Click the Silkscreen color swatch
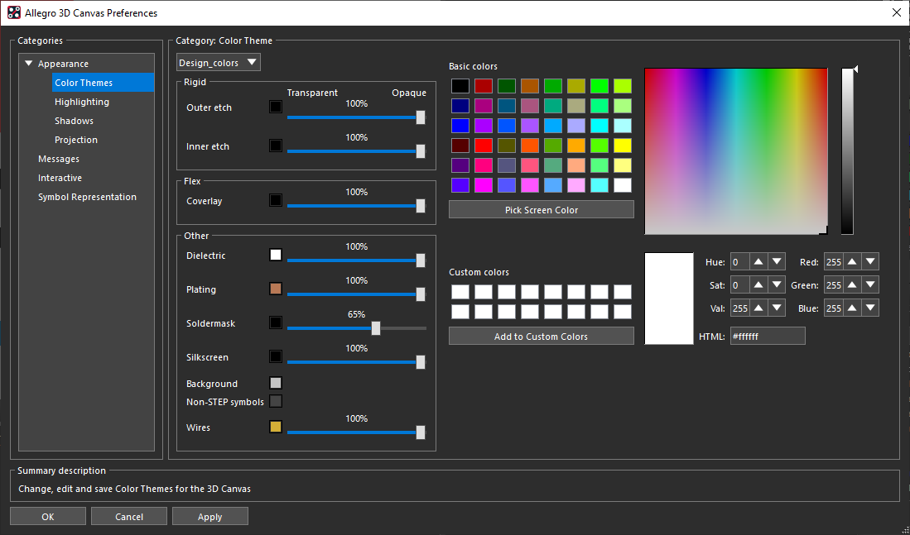The image size is (910, 535). pos(276,356)
